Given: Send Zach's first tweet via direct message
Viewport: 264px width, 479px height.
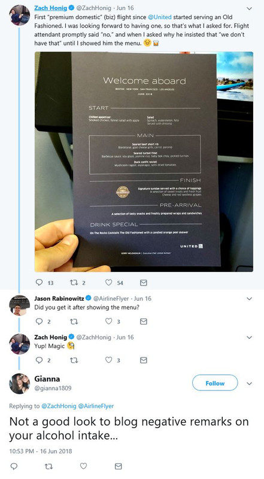Looking at the screenshot, I should (x=143, y=283).
